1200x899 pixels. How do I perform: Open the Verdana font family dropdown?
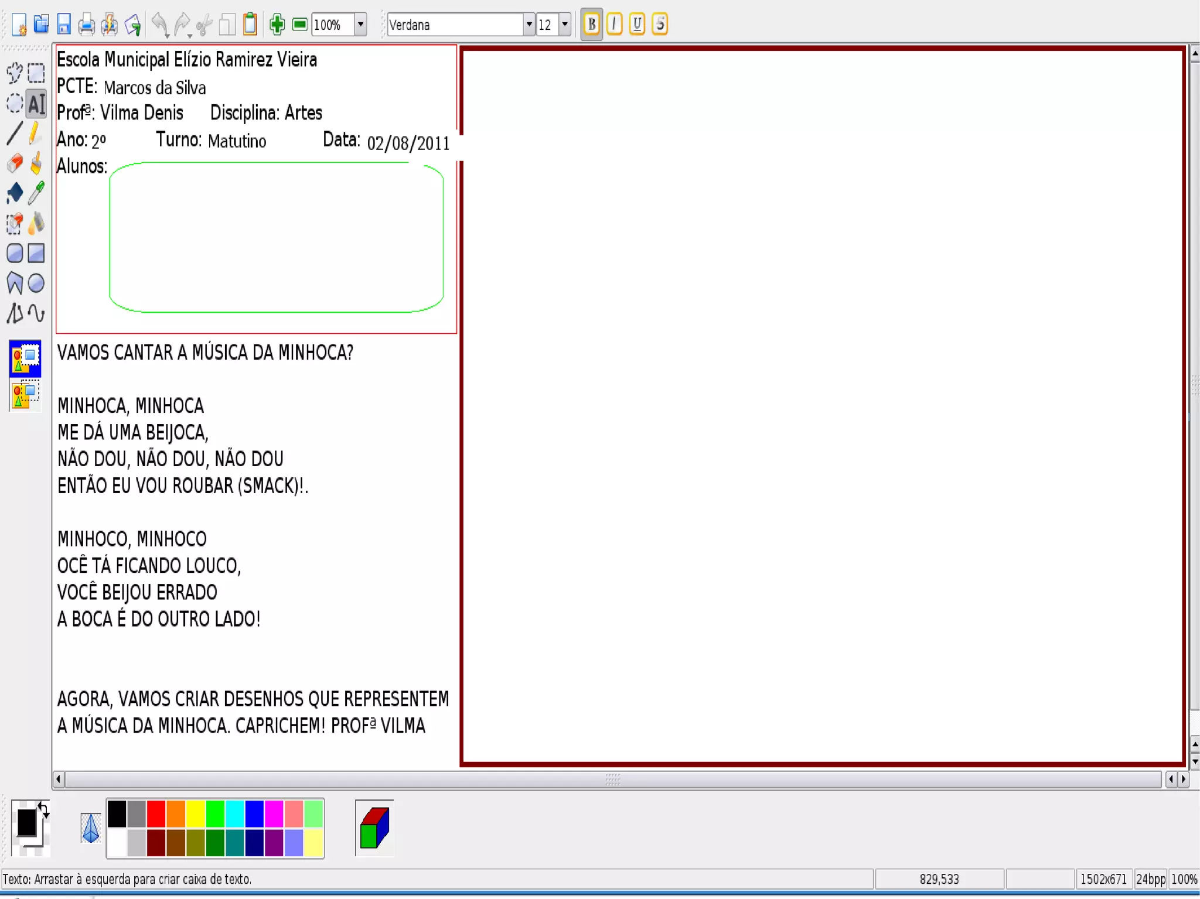529,25
